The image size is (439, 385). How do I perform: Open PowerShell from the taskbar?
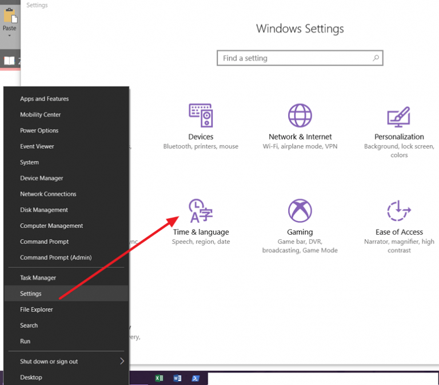click(195, 378)
